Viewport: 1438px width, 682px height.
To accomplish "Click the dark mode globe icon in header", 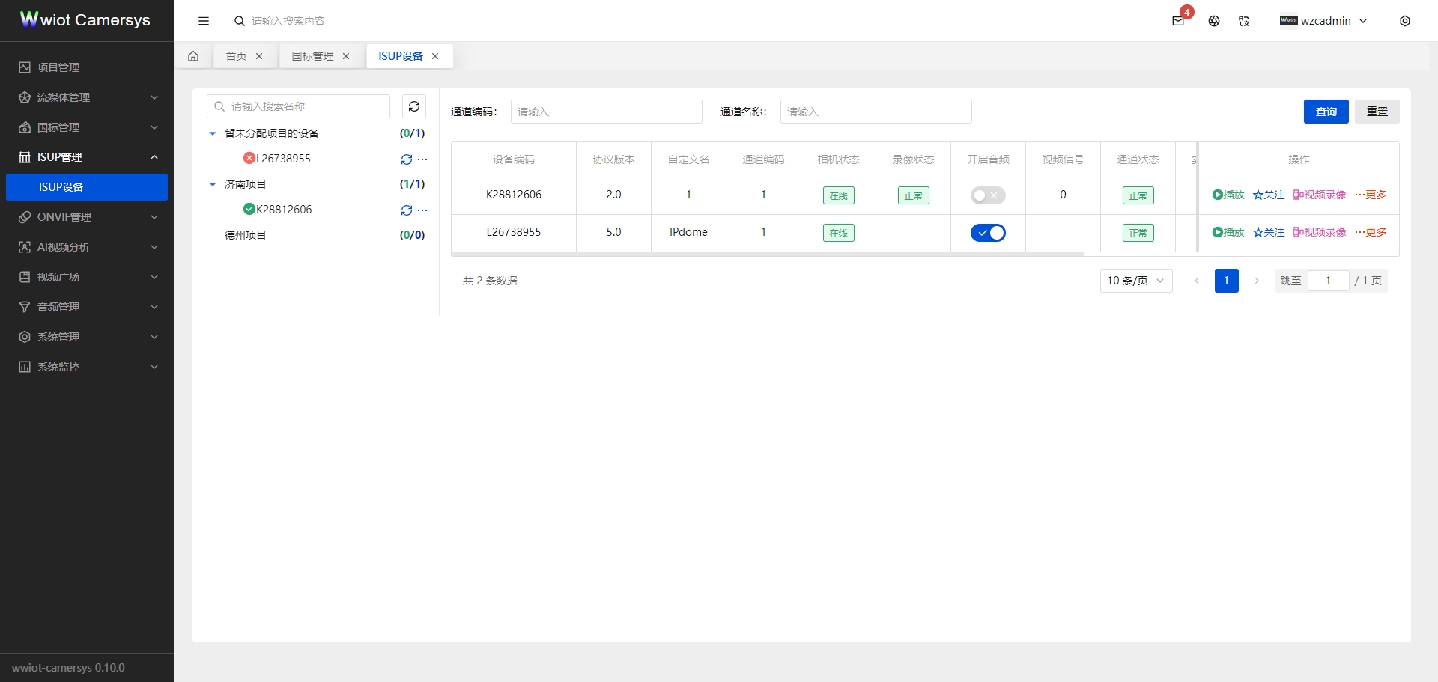I will click(1213, 21).
